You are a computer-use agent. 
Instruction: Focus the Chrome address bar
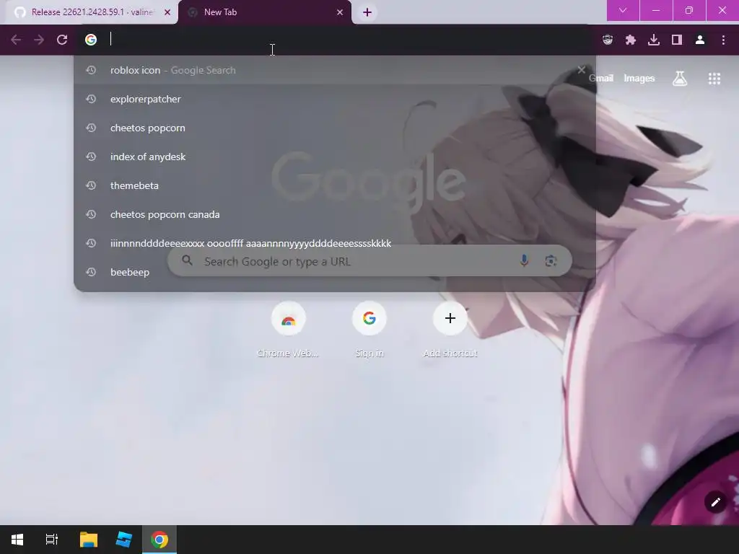point(335,40)
